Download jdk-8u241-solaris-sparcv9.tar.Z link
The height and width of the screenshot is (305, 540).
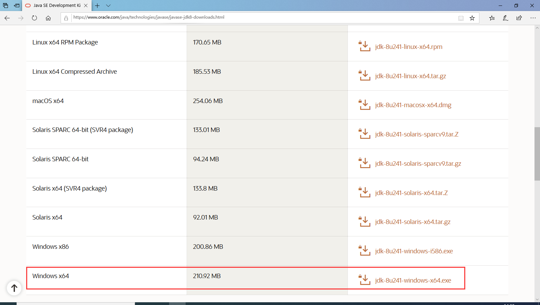click(x=417, y=134)
